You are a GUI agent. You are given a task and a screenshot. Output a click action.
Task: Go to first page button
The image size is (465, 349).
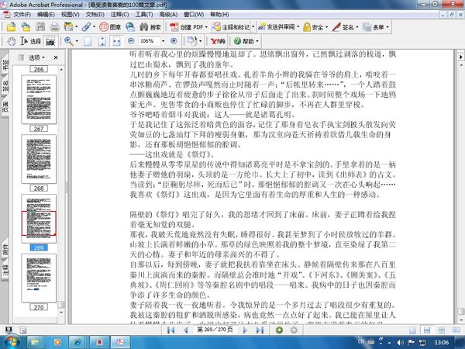click(x=170, y=330)
